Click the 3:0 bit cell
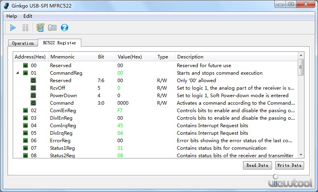Viewport: 318px width, 192px height. (x=101, y=103)
